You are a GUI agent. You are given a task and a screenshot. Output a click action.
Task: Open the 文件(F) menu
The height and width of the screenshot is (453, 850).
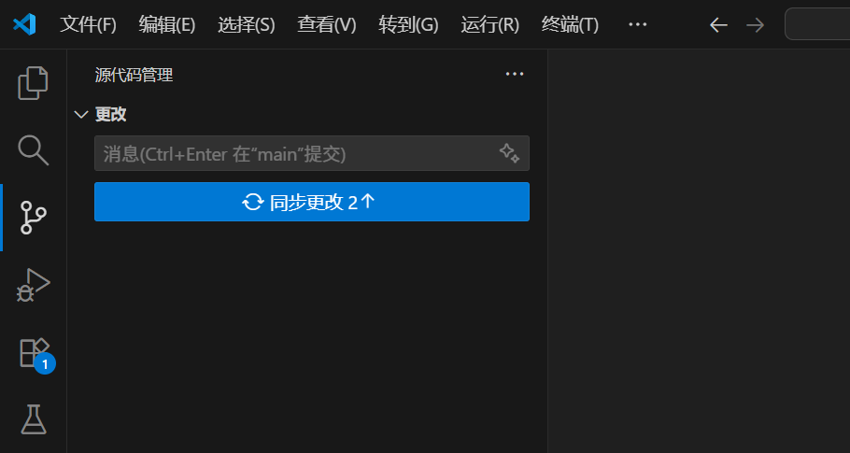(x=88, y=25)
